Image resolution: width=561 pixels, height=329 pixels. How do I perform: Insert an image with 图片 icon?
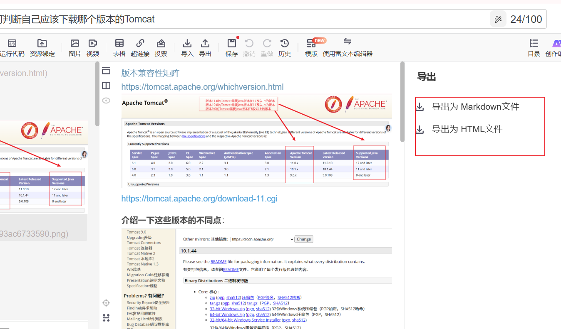point(75,43)
